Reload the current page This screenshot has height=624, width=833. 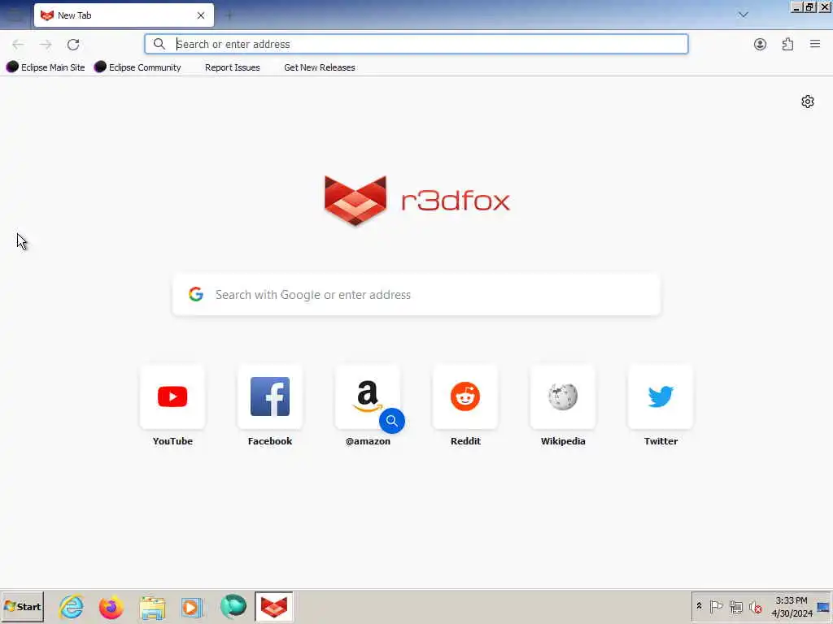click(x=73, y=44)
